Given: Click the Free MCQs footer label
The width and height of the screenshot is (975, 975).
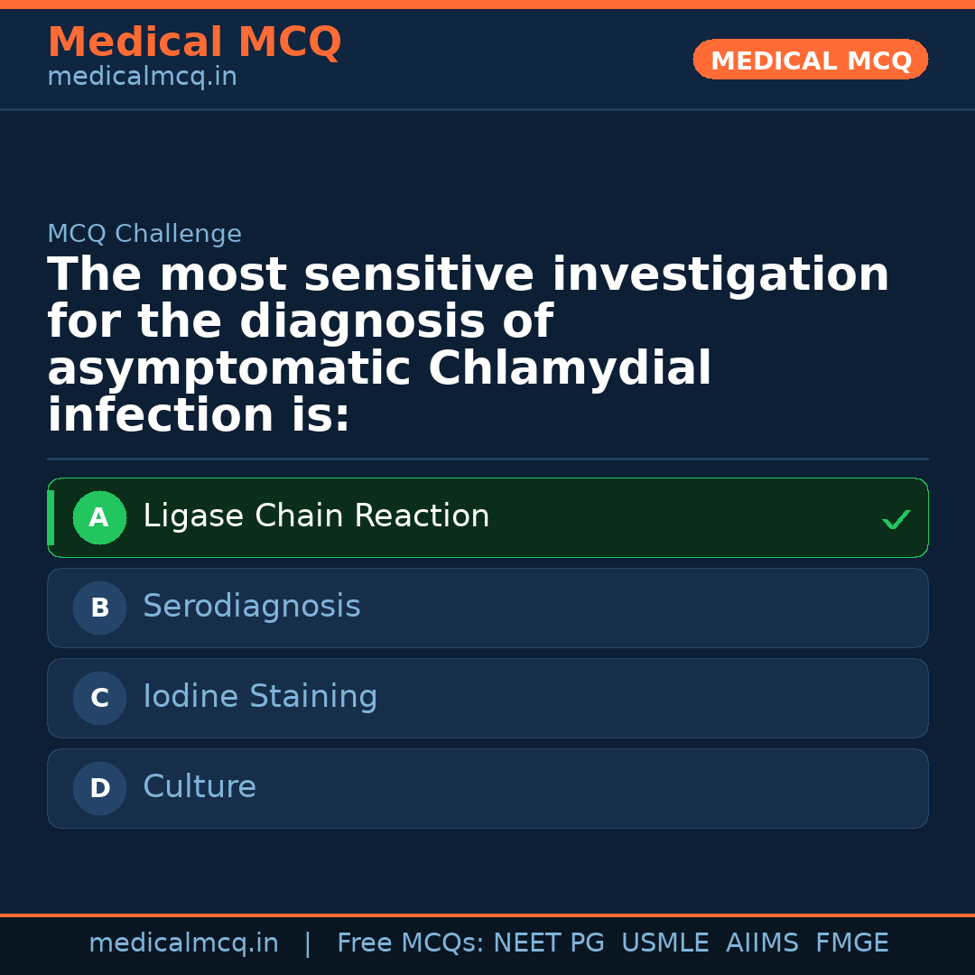Looking at the screenshot, I should click(x=411, y=943).
